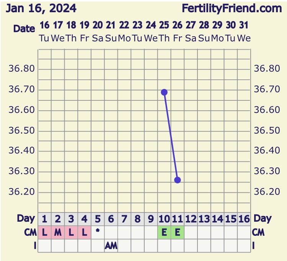The width and height of the screenshot is (287, 261).
Task: Click the green E cell on cycle day 10
Action: 164,232
